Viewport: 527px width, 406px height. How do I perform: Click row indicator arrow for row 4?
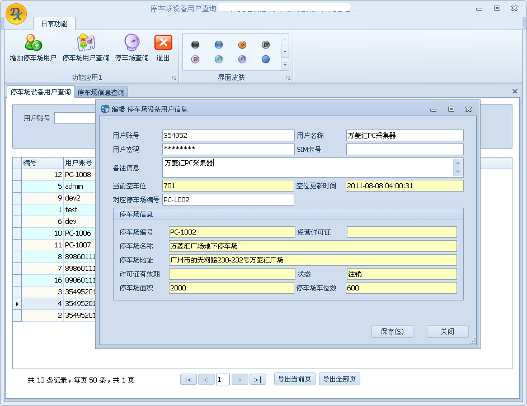click(x=17, y=304)
